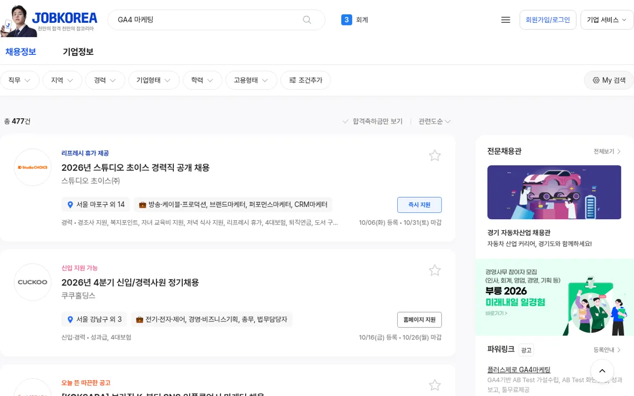Click the 부릉 2026 미래내일 일경험 banner
The height and width of the screenshot is (396, 634).
click(x=555, y=297)
